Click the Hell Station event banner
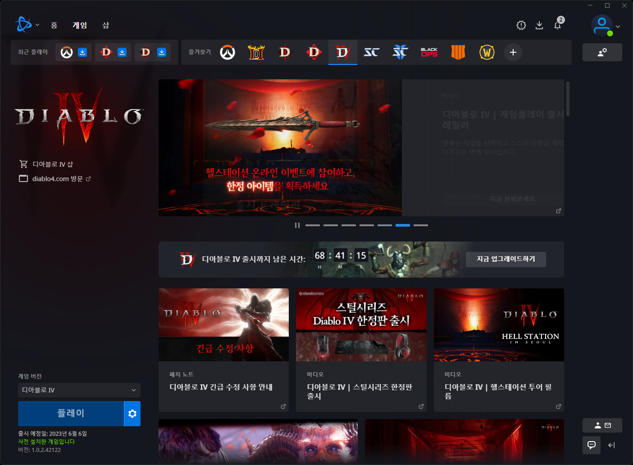This screenshot has width=633, height=465. tap(280, 148)
